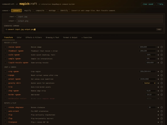Show help for -crop option
The height and width of the screenshot is (125, 167).
coord(161,72)
